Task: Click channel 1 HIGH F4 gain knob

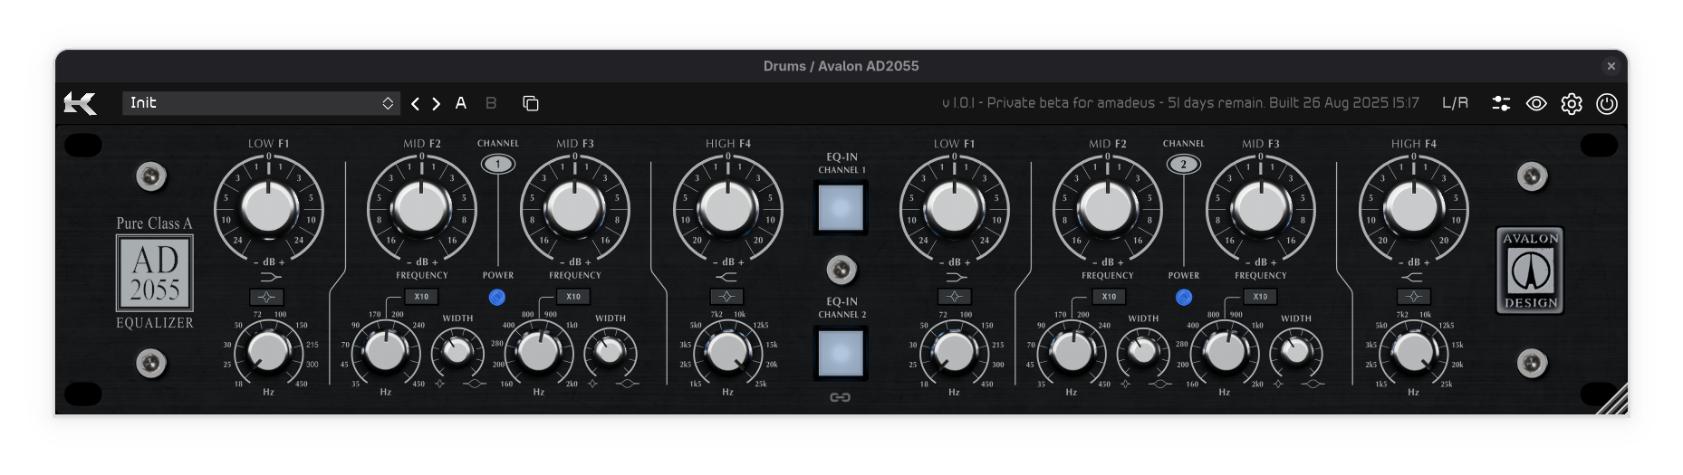Action: (727, 207)
